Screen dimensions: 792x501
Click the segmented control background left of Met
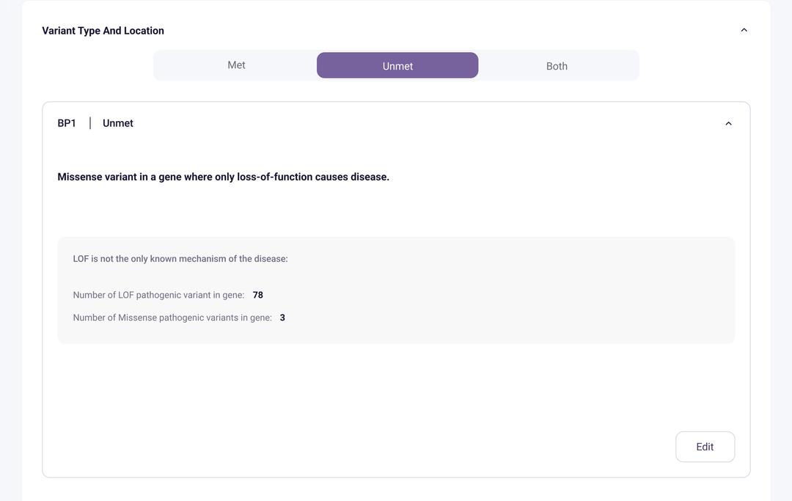pyautogui.click(x=172, y=65)
